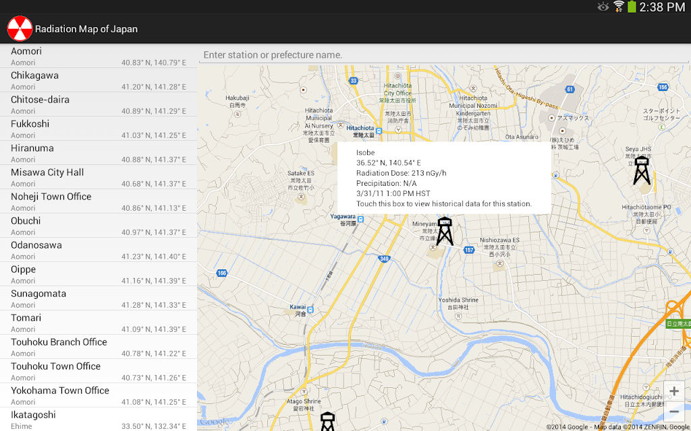
Task: Tap the Hitachiota train station icon
Action: [379, 130]
